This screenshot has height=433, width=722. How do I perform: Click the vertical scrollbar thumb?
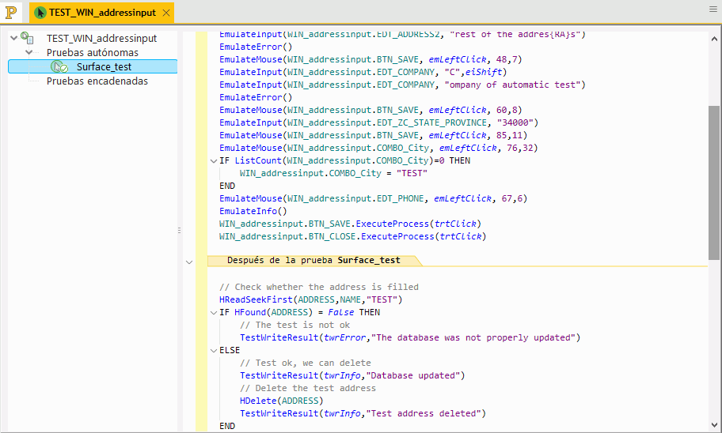coord(714,183)
